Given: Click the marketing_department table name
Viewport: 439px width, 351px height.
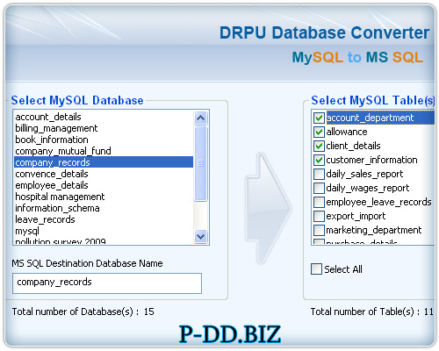Looking at the screenshot, I should coord(374,230).
